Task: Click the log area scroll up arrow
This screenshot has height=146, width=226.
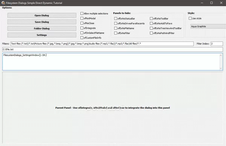Action: point(221,55)
